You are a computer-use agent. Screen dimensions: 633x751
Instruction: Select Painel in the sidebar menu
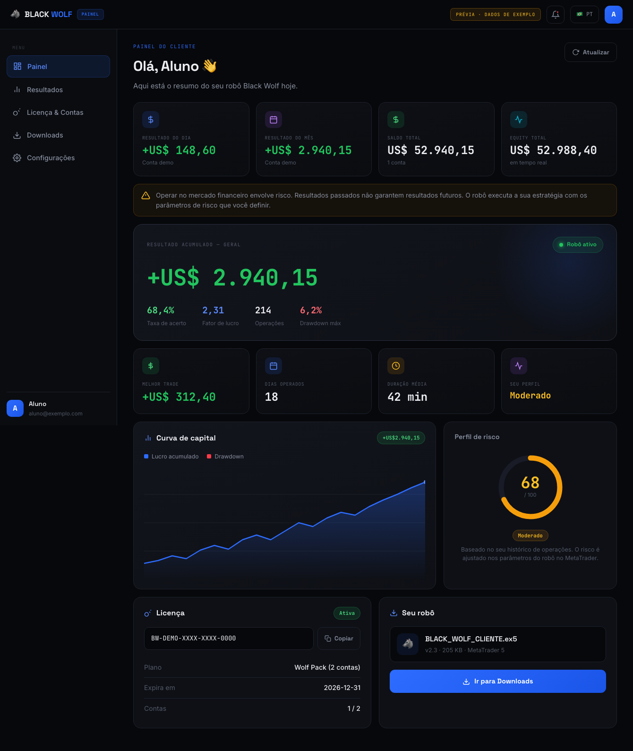[x=58, y=67]
